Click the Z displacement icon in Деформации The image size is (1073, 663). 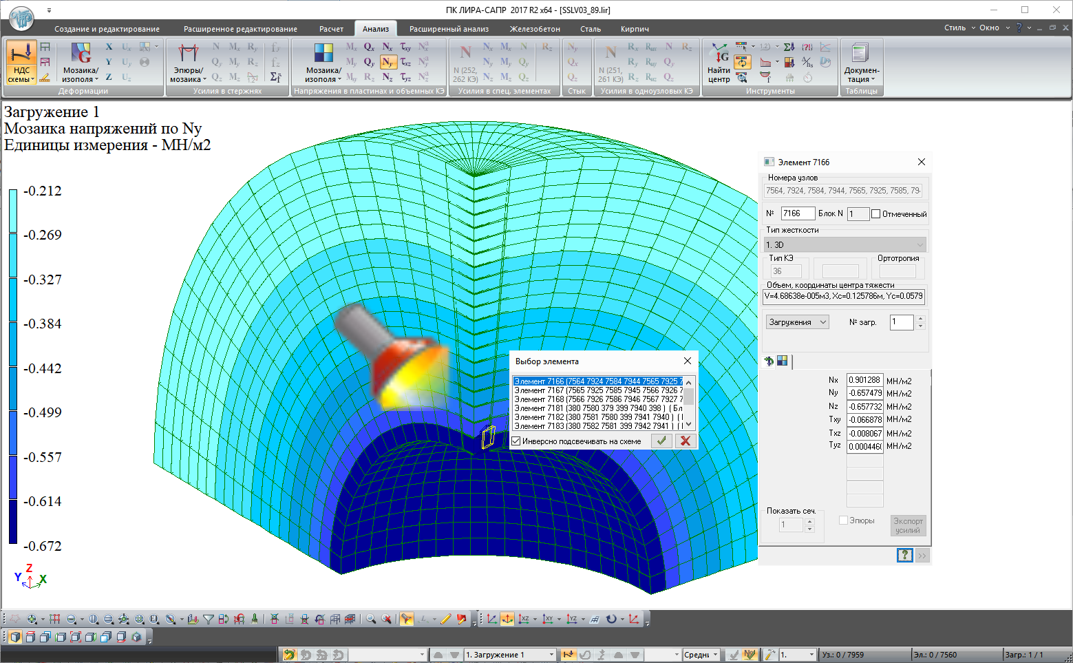click(x=109, y=77)
